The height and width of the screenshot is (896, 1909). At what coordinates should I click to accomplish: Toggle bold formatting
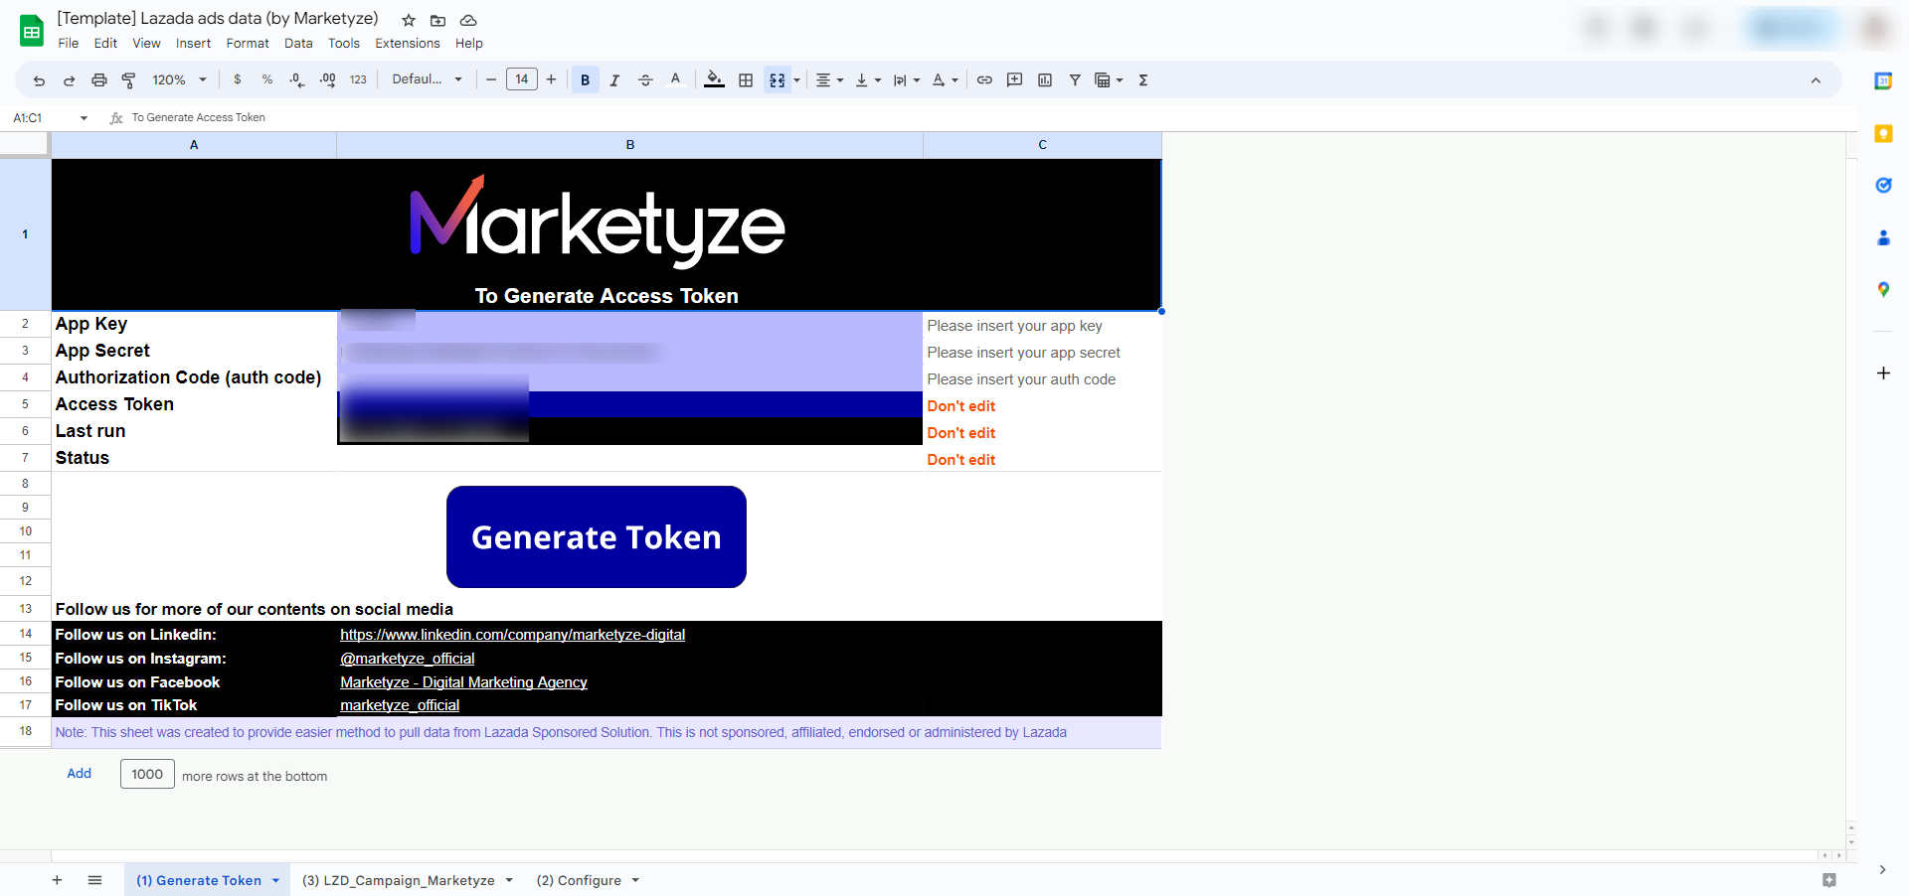point(585,80)
